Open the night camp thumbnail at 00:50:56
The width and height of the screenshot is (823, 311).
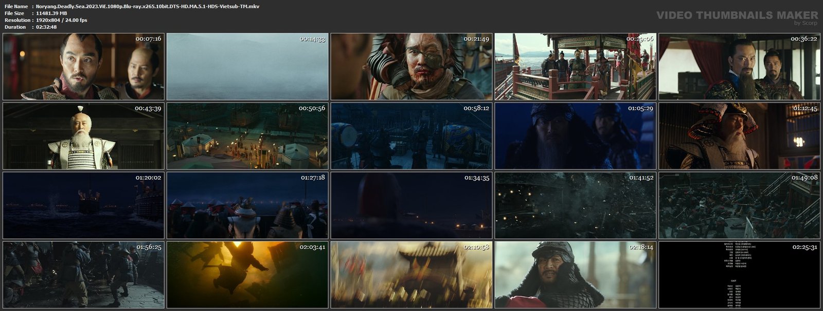coord(247,136)
